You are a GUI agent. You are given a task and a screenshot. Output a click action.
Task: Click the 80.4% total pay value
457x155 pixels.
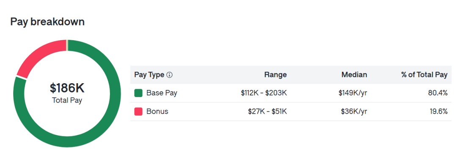(438, 93)
